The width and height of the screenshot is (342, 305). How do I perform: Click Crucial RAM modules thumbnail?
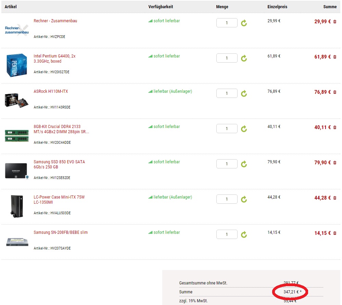(x=17, y=136)
